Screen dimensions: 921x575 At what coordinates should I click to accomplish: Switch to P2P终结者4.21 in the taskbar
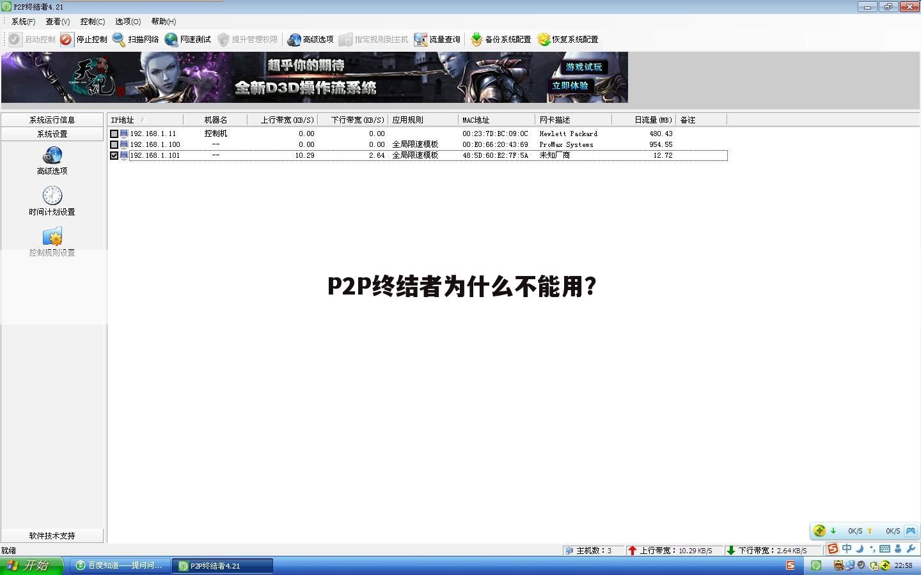click(x=221, y=565)
